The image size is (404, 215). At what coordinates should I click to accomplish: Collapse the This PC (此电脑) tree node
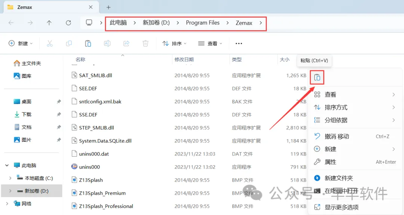(7, 165)
